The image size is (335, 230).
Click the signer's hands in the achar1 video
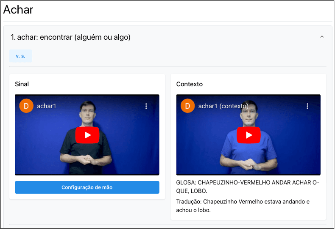pos(87,160)
